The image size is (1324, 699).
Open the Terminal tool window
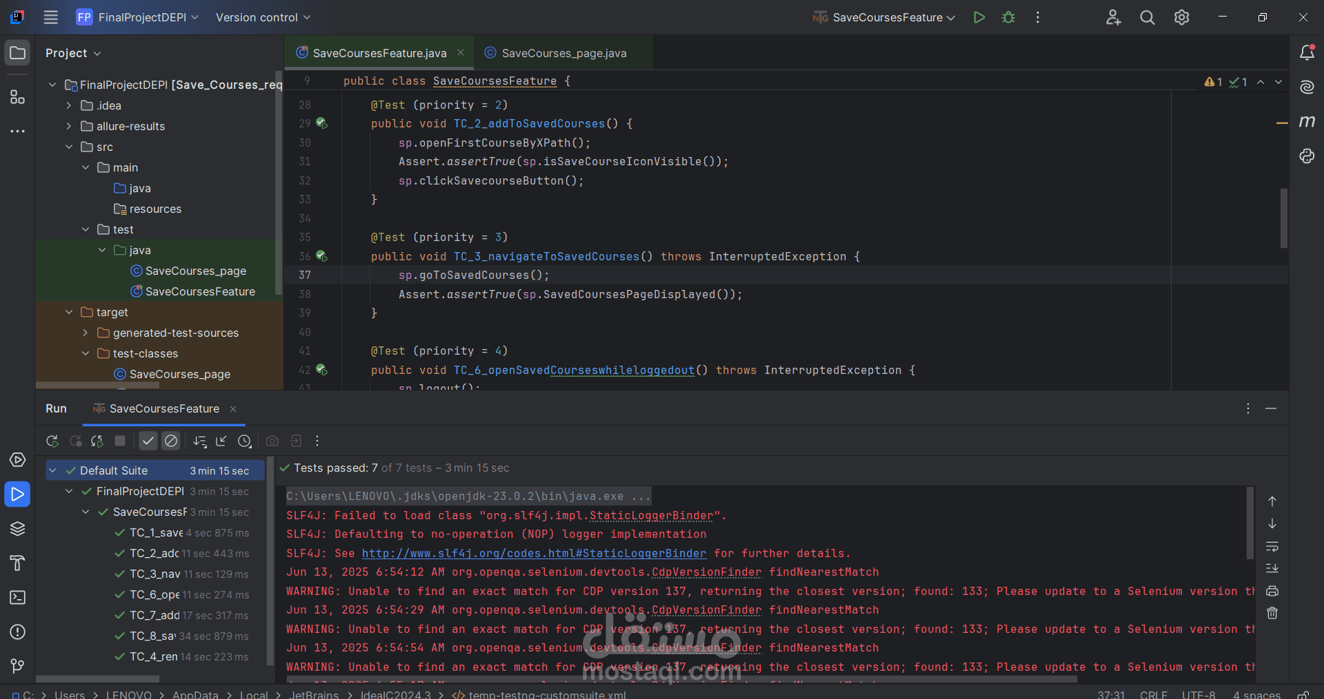pos(18,597)
